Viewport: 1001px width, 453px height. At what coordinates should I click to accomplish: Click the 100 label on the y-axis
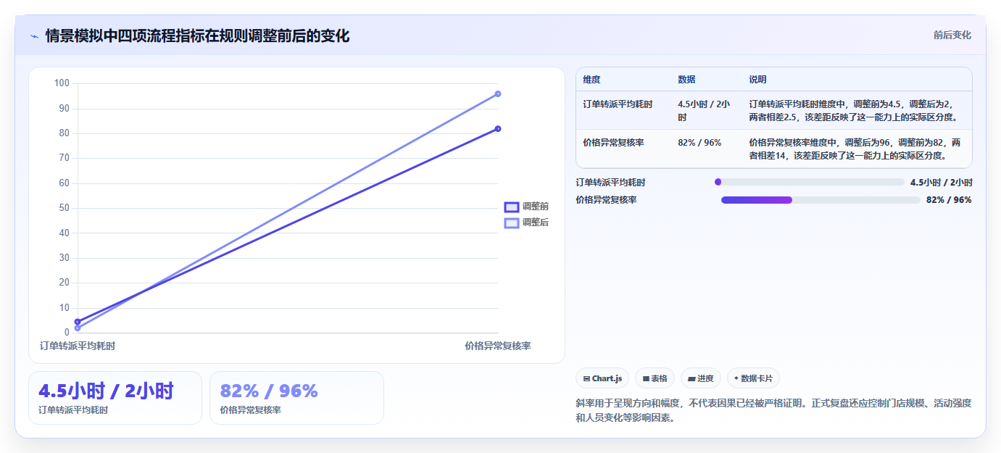(x=62, y=83)
